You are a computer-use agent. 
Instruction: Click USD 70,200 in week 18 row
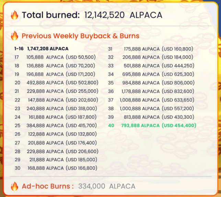[x=81, y=66]
